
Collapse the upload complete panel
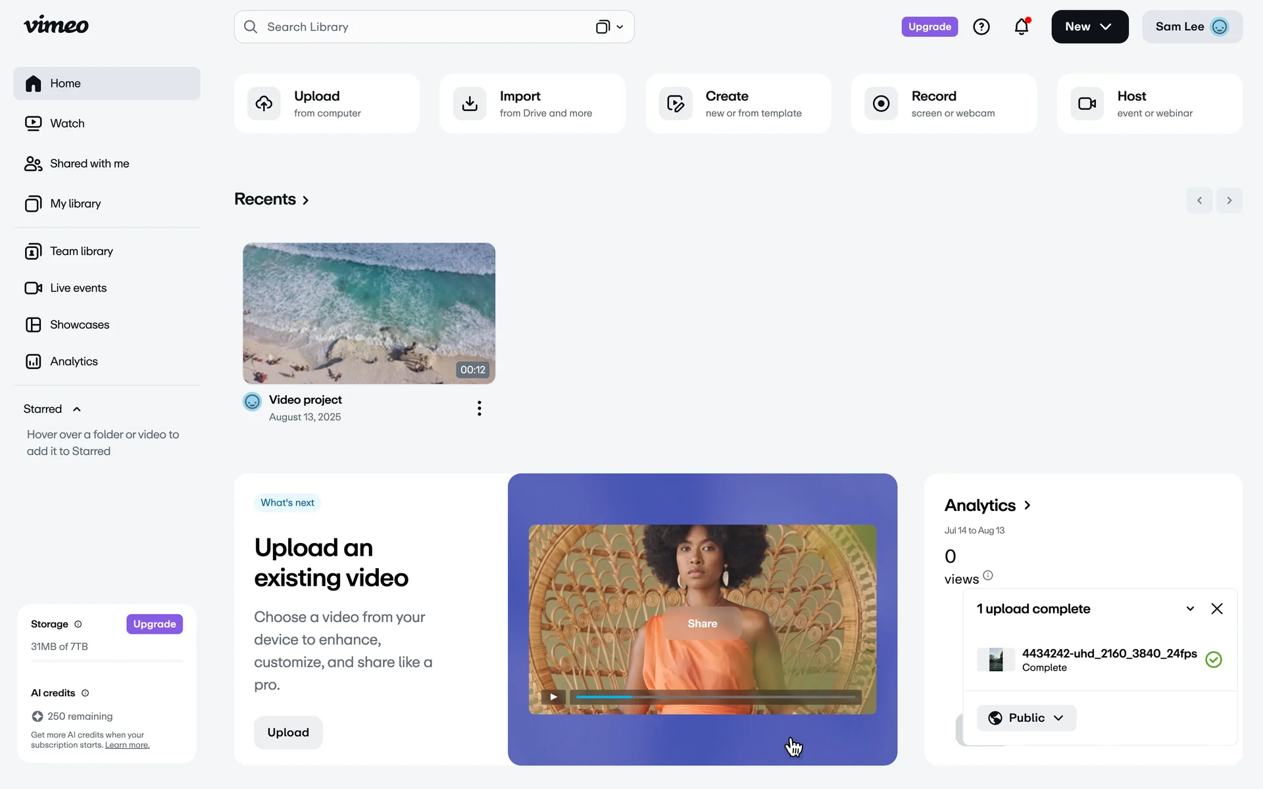click(1190, 609)
